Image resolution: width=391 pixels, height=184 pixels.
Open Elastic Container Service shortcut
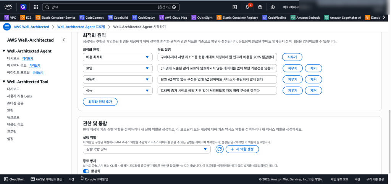click(55, 18)
